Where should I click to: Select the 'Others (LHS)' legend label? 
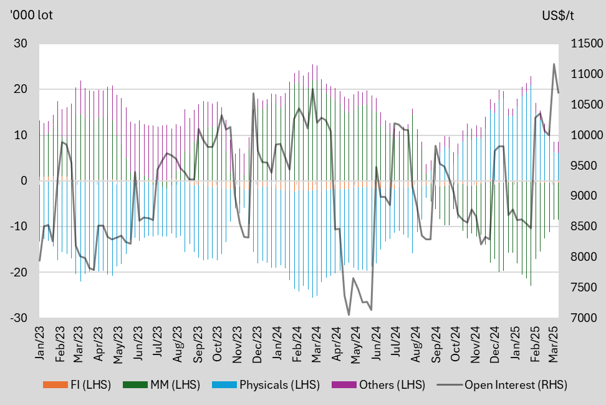click(x=392, y=384)
